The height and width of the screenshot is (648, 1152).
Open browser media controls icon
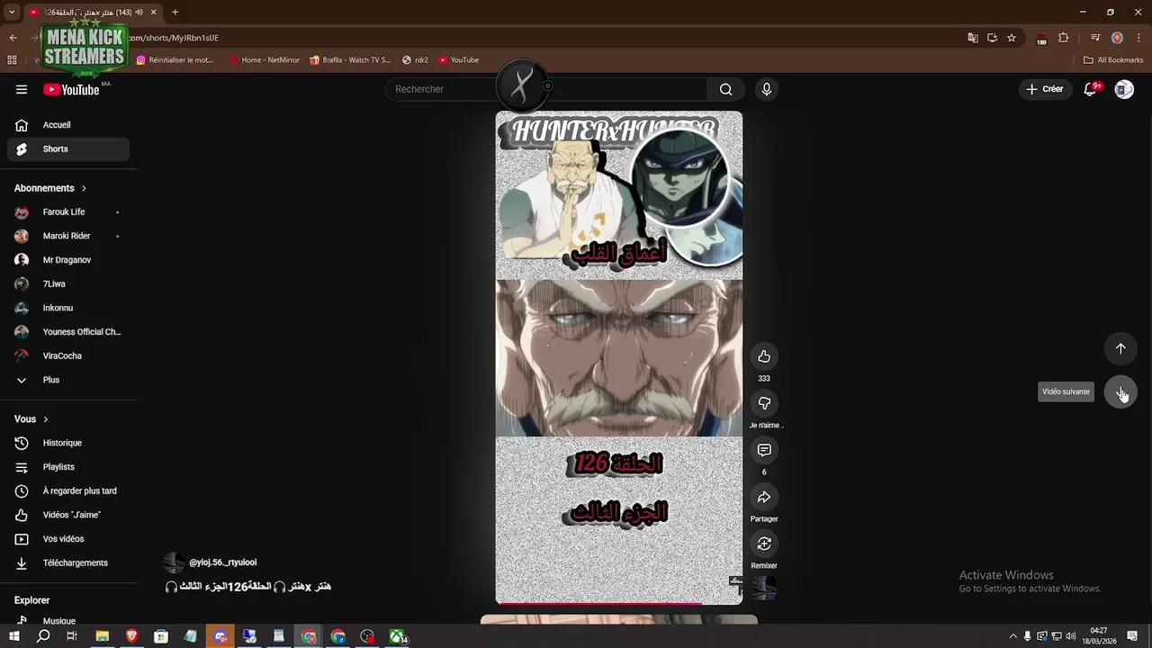point(1095,38)
